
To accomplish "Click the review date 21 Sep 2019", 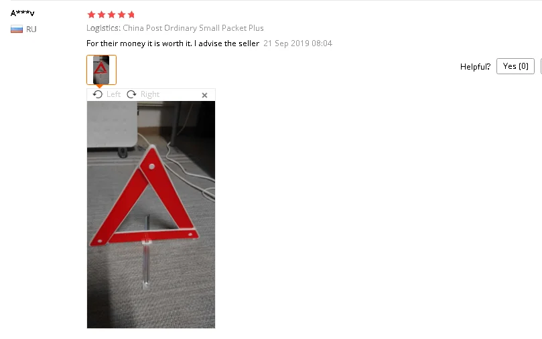I will (x=297, y=43).
